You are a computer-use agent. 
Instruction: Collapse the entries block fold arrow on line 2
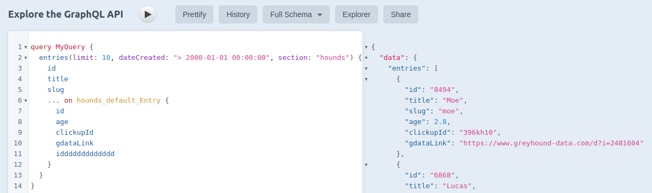[26, 58]
